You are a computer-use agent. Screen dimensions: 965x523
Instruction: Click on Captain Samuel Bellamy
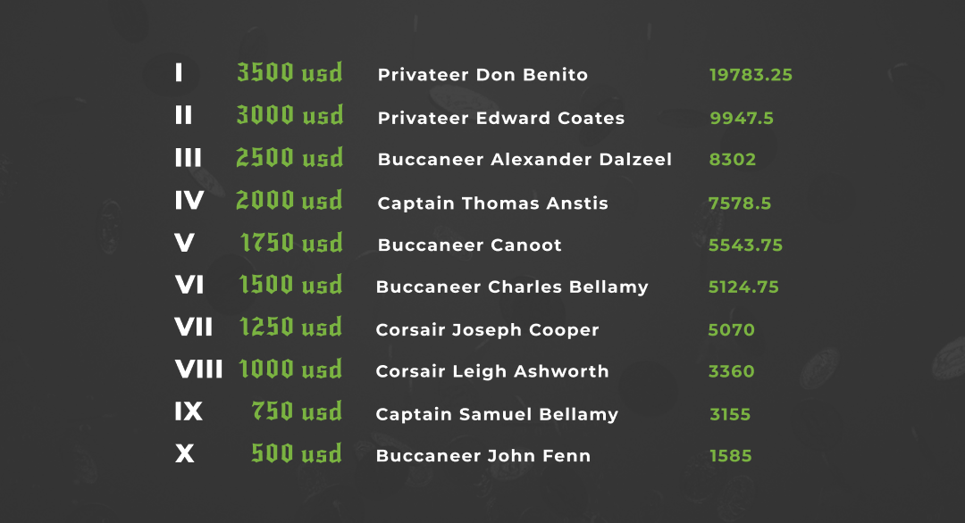click(497, 414)
